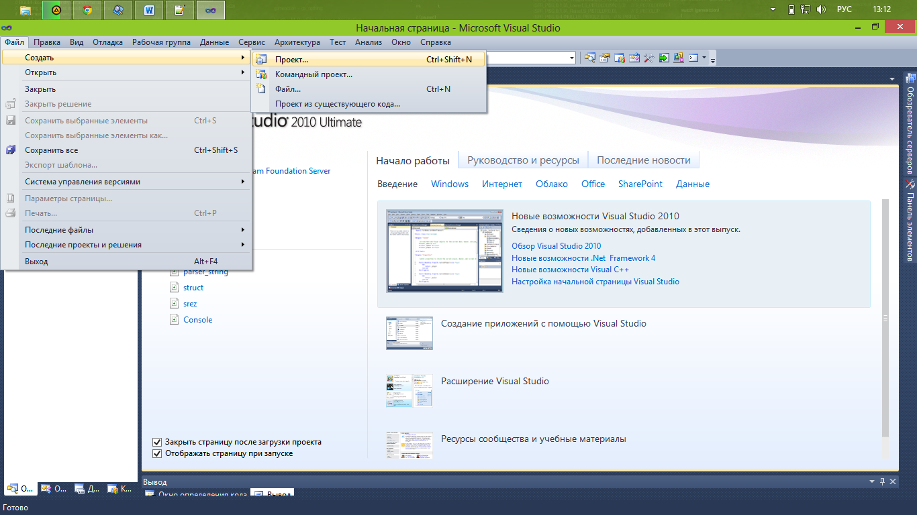This screenshot has width=917, height=515.
Task: Open Google Chrome from taskbar
Action: click(x=87, y=9)
